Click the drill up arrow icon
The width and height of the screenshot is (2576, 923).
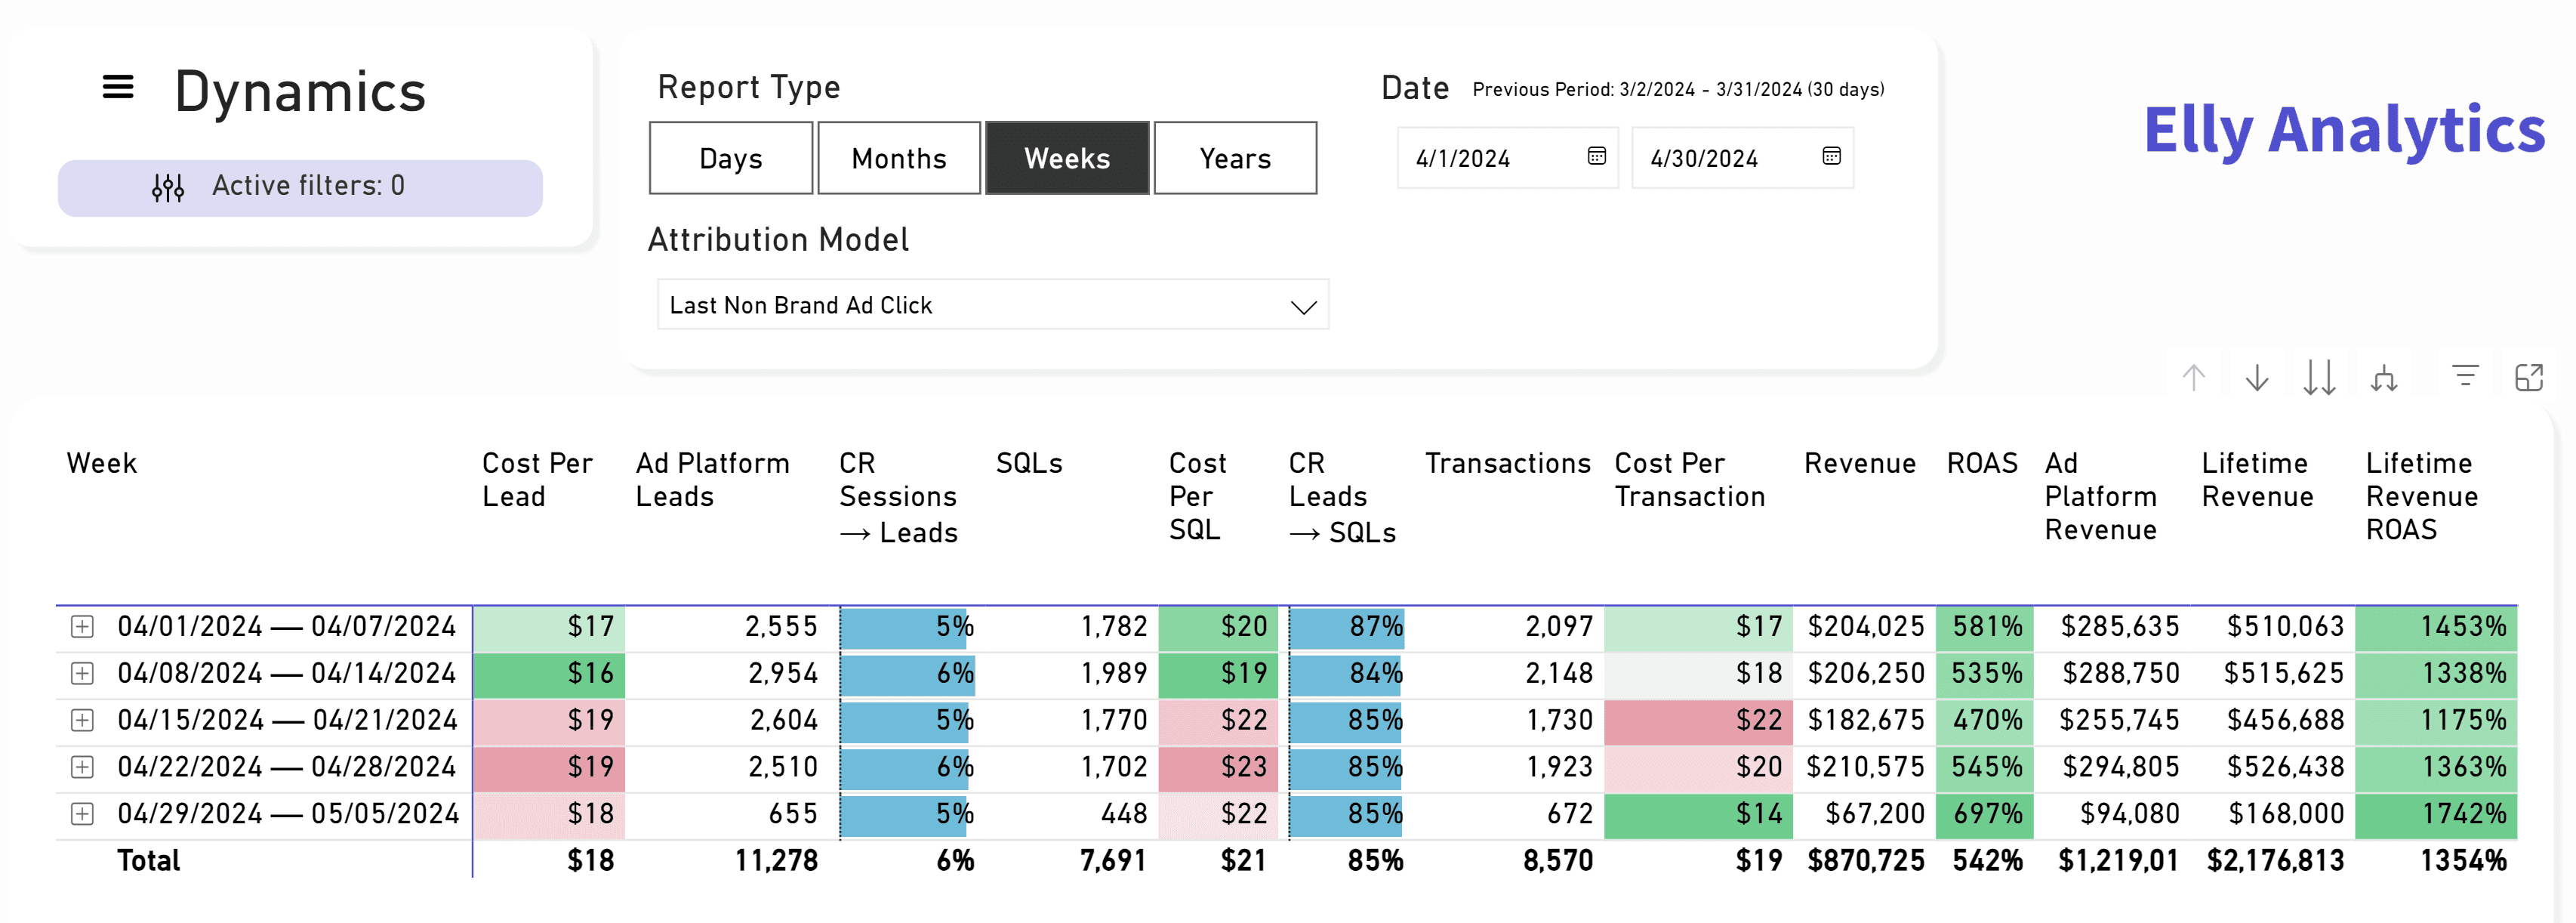(x=2194, y=377)
